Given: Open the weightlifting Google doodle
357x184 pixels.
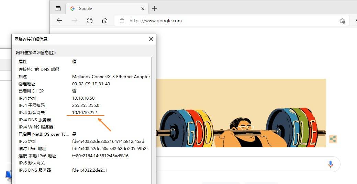Looking at the screenshot, I should point(241,113).
